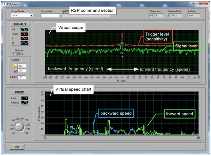Click the FFT signal green waveform icon
211x156 pixels.
pyautogui.click(x=25, y=29)
